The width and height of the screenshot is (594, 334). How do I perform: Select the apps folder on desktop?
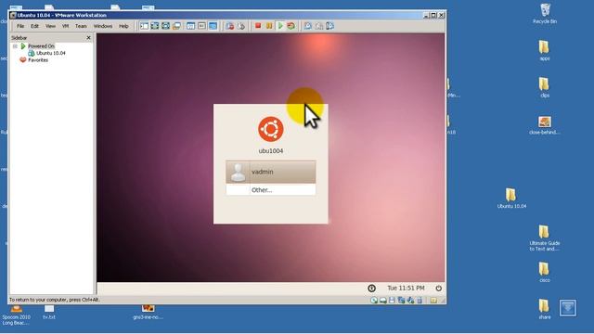545,50
